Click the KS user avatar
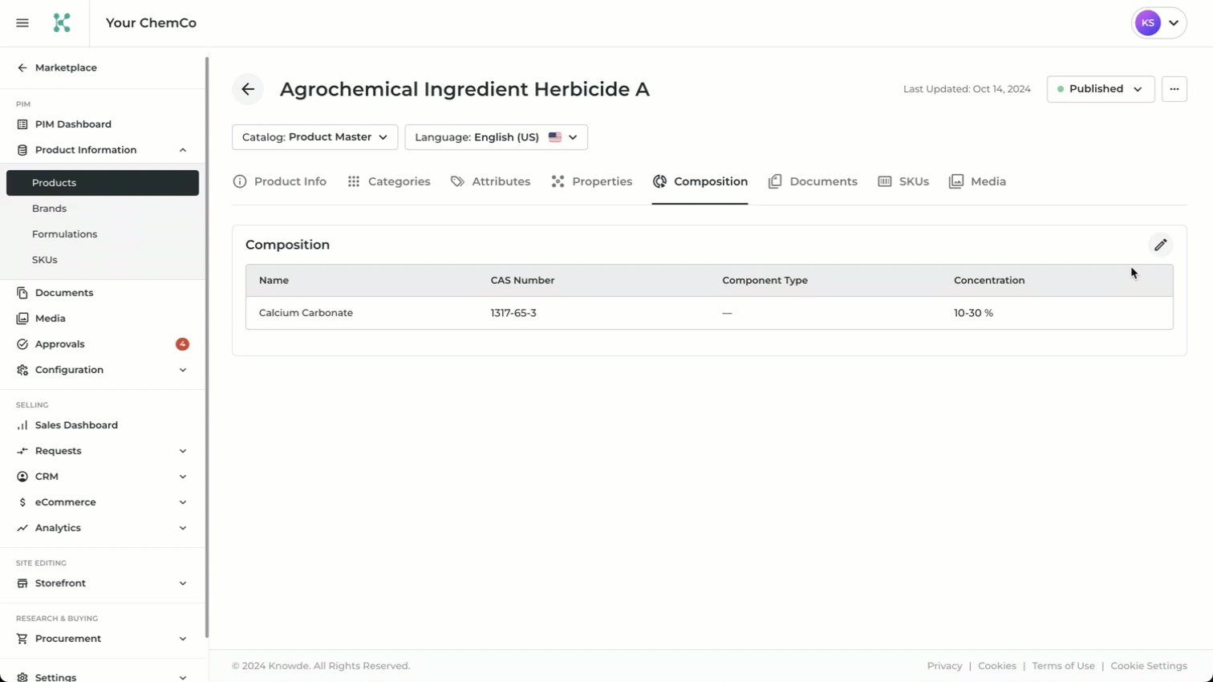This screenshot has width=1213, height=682. tap(1148, 23)
